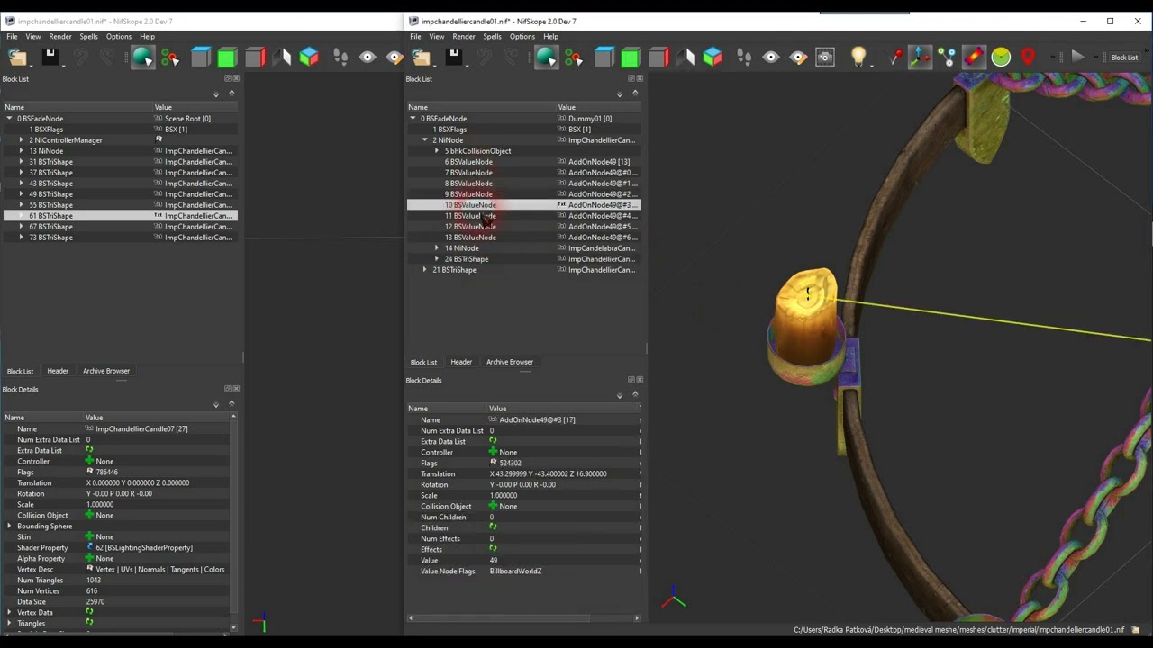
Task: Collapse 0 BSFadeNode in right Block List
Action: pos(413,119)
